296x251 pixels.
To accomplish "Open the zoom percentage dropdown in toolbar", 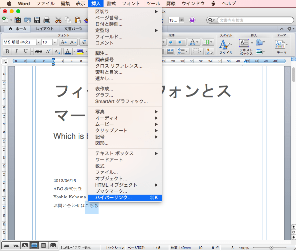I will click(182, 20).
